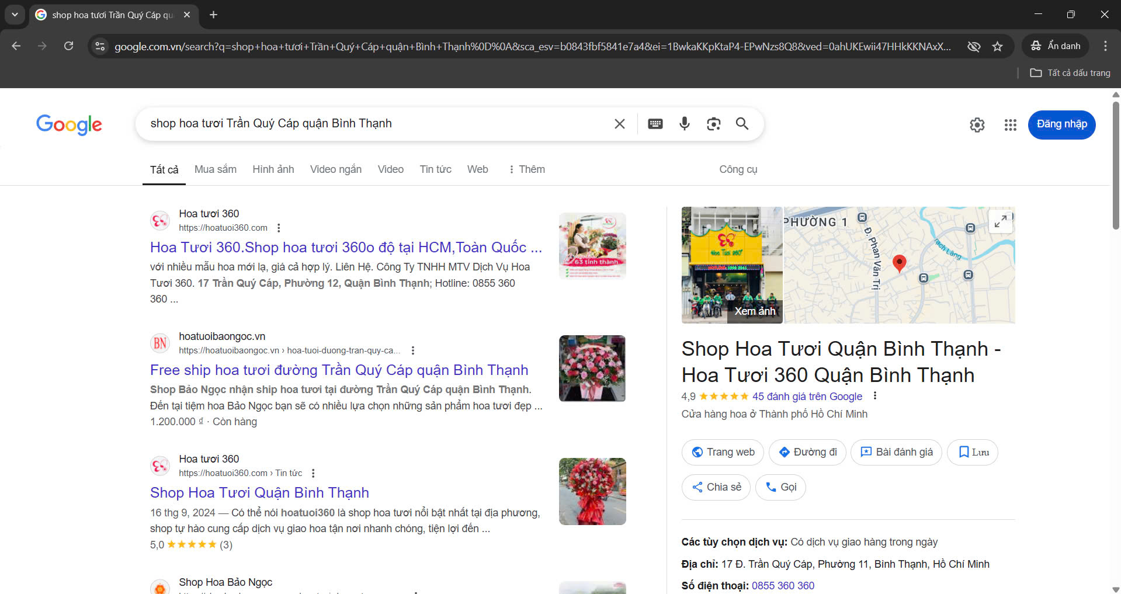Screen dimensions: 1121x594
Task: Click the Google logo
Action: point(69,124)
